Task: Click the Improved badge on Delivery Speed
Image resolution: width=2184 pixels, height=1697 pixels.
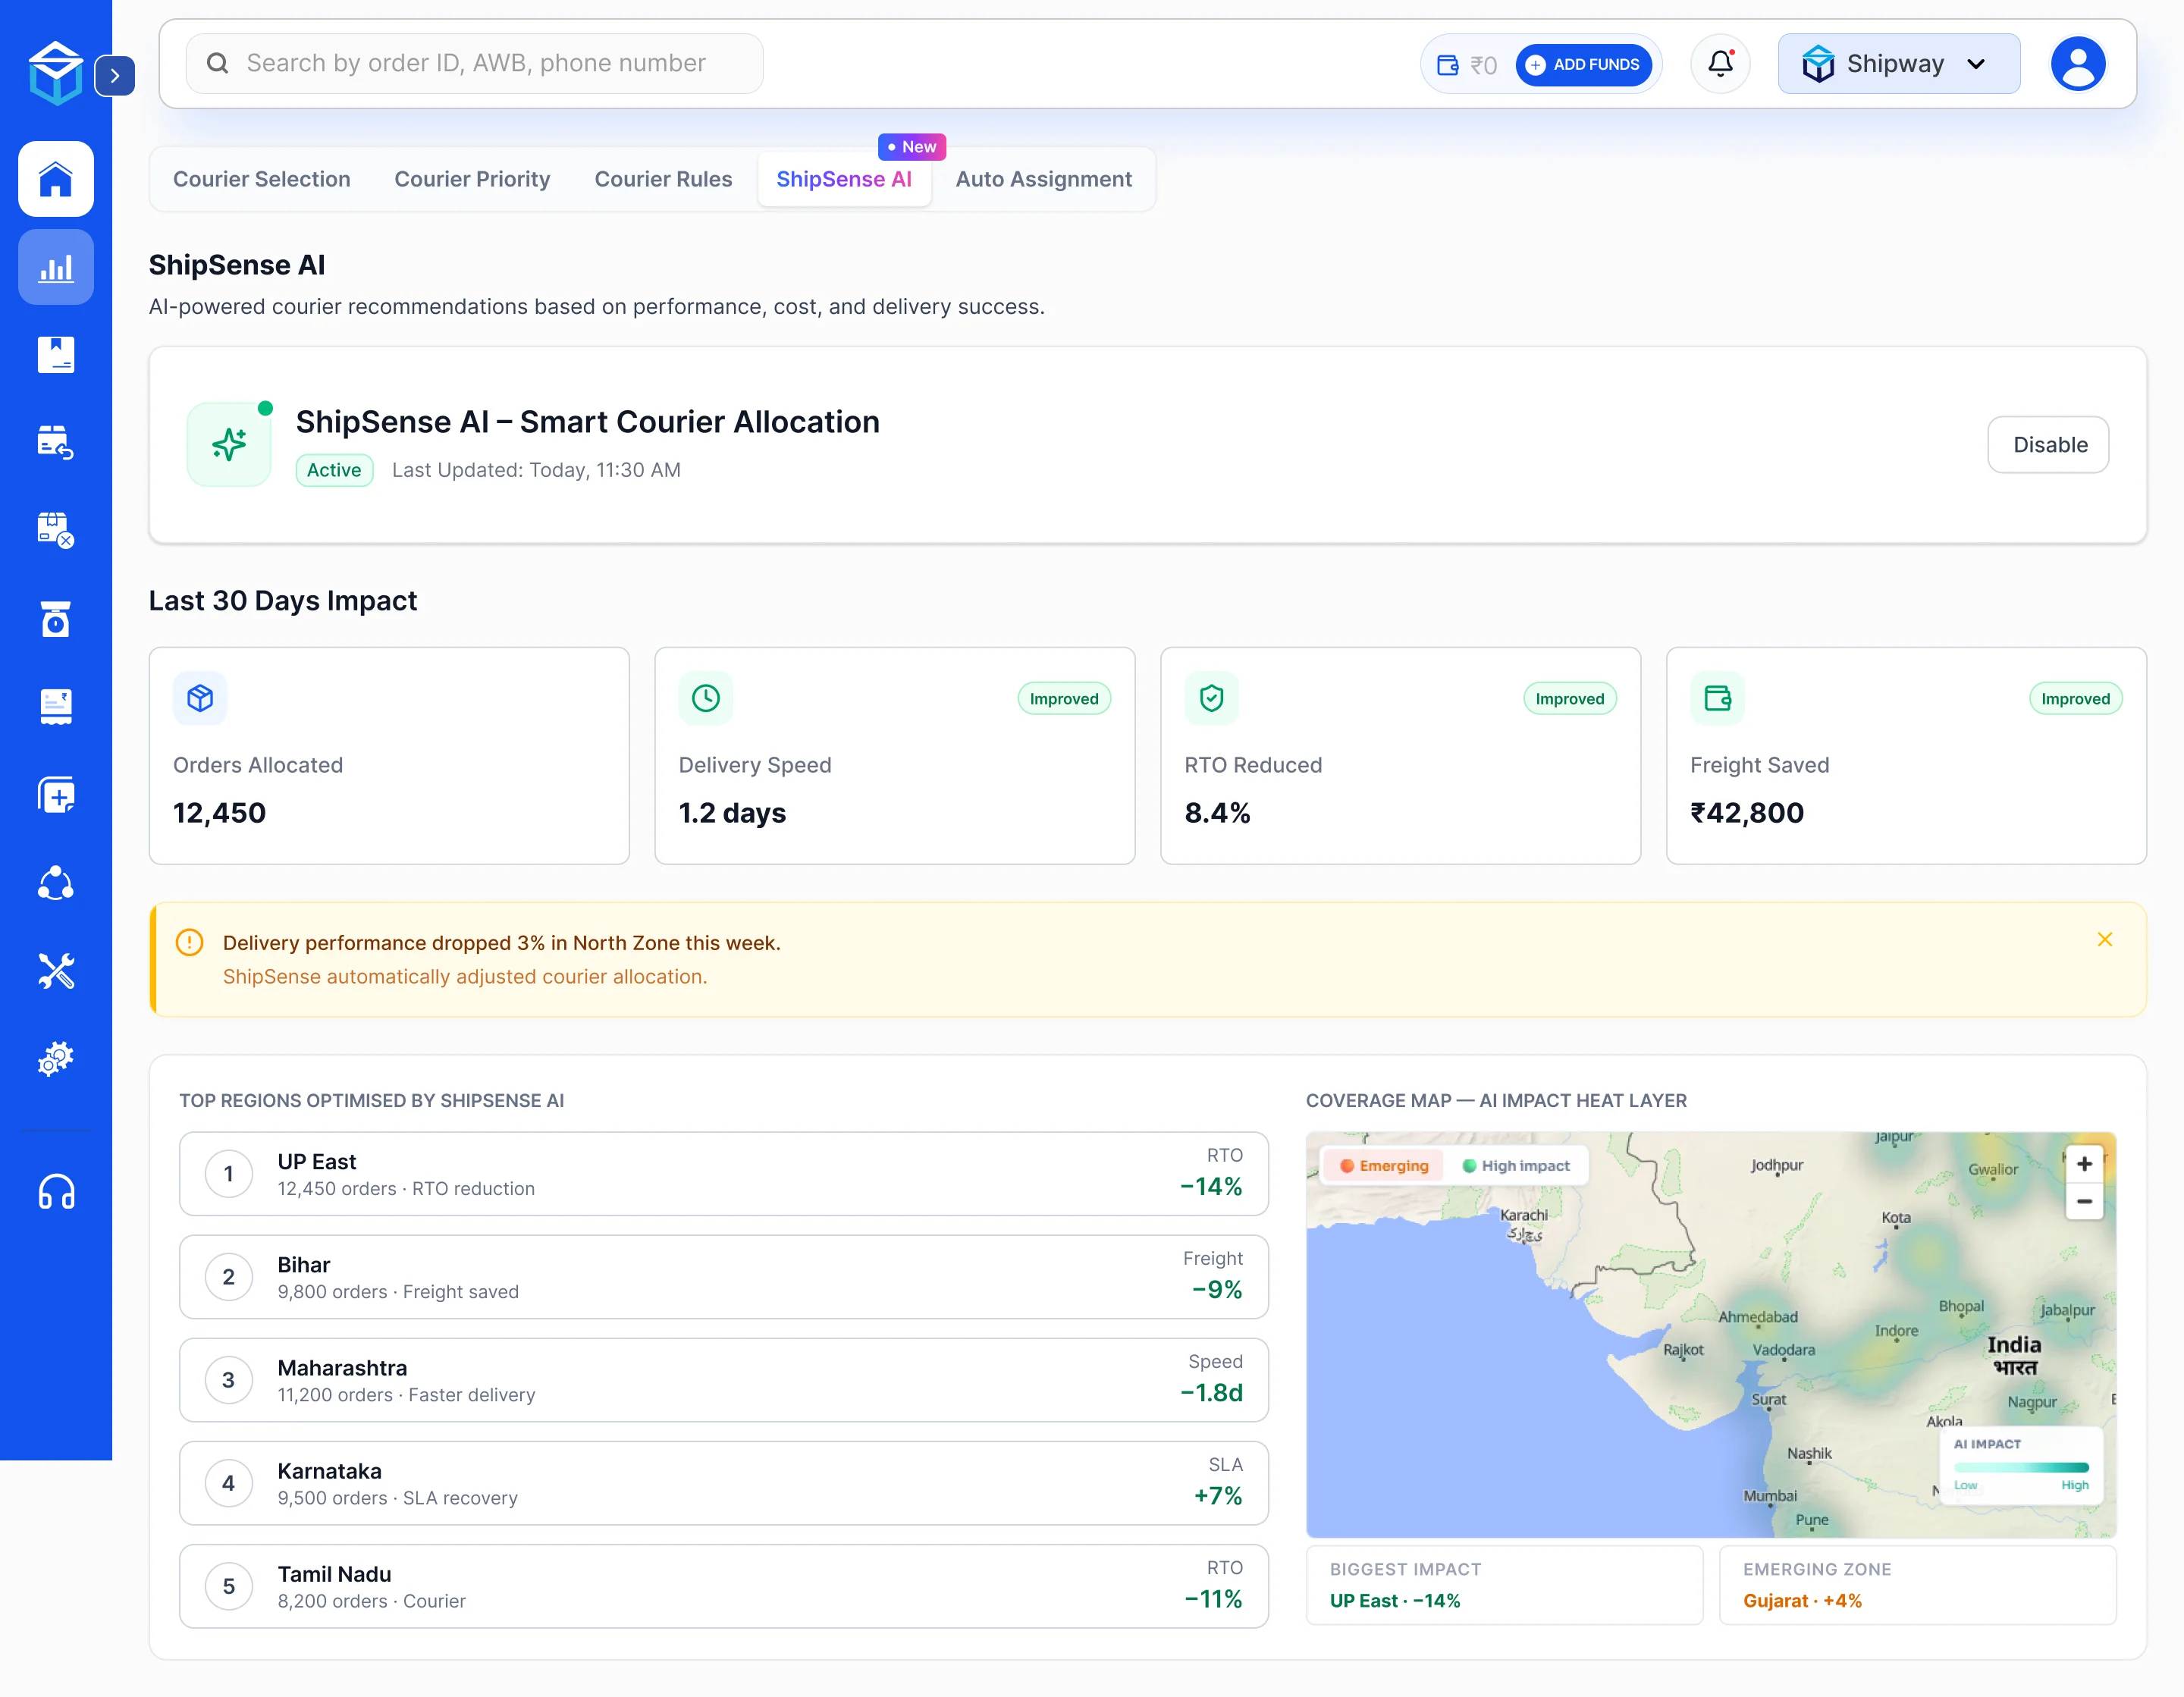Action: tap(1064, 699)
